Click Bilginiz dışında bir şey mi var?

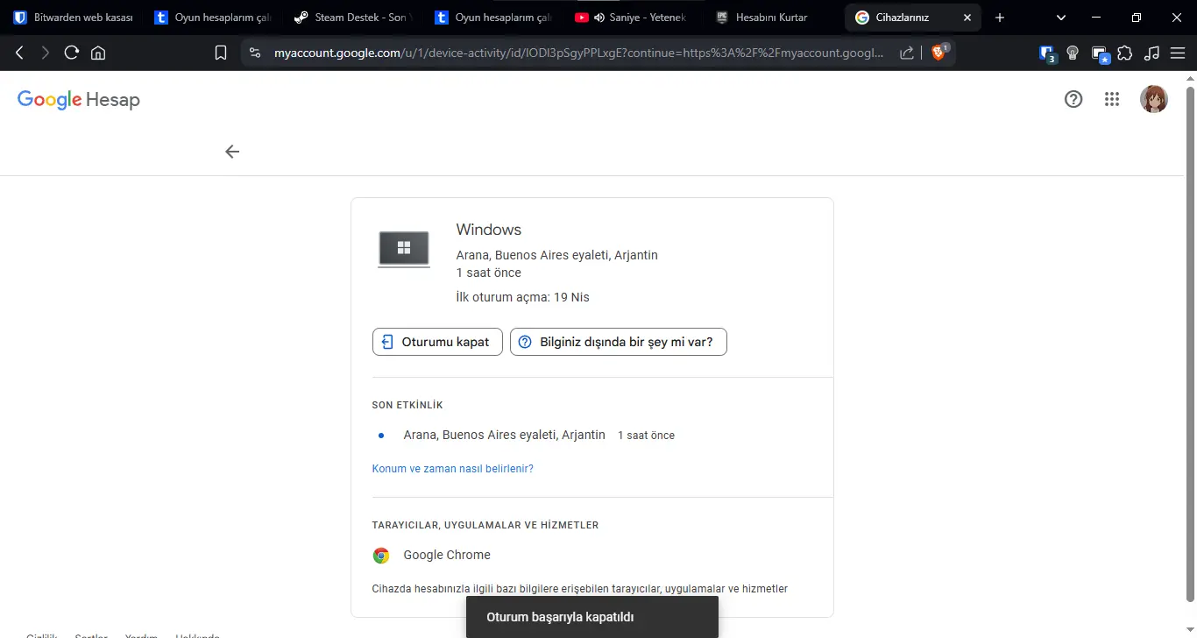click(x=619, y=342)
